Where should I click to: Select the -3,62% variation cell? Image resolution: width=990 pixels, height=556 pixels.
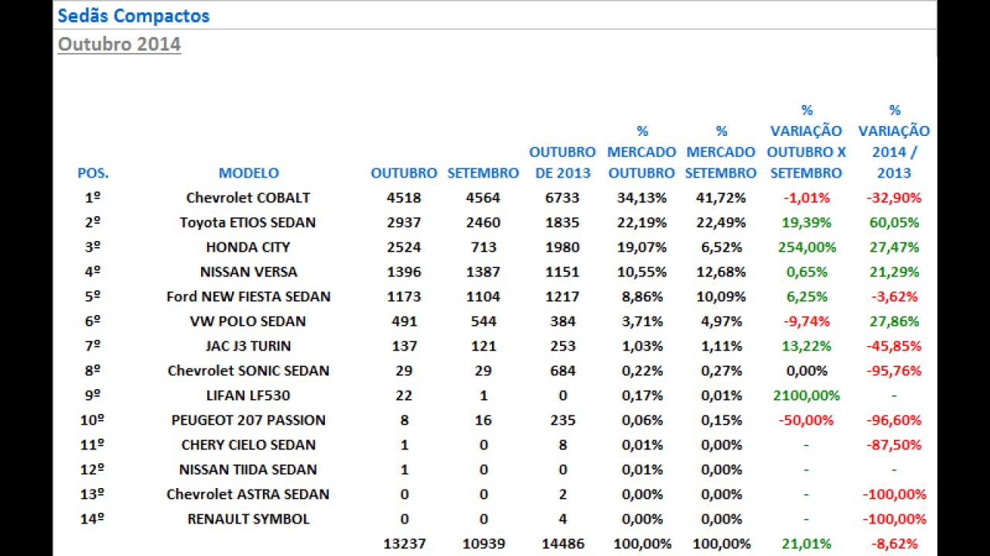(x=894, y=297)
